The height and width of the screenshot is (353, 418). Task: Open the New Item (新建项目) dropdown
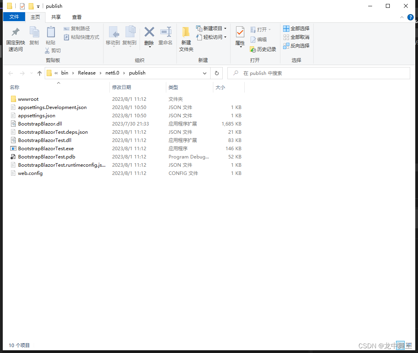click(225, 29)
